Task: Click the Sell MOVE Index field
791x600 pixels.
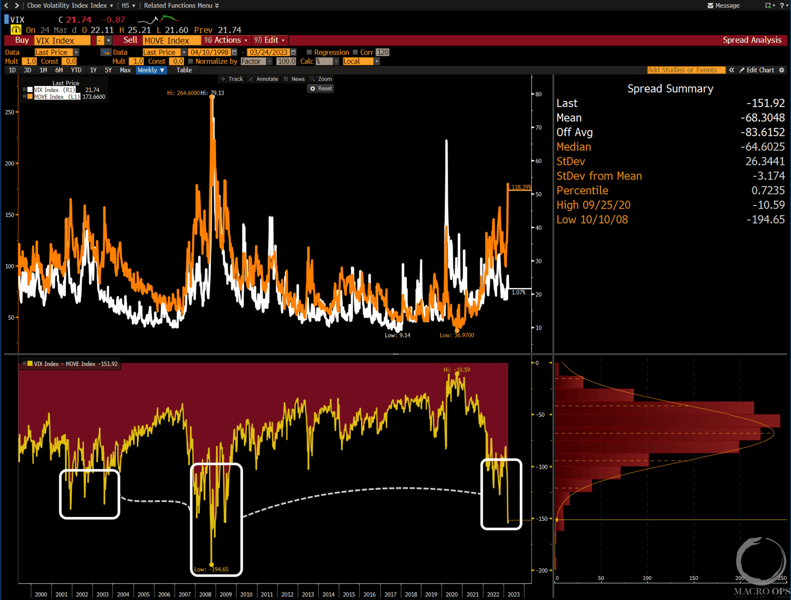Action: point(171,40)
